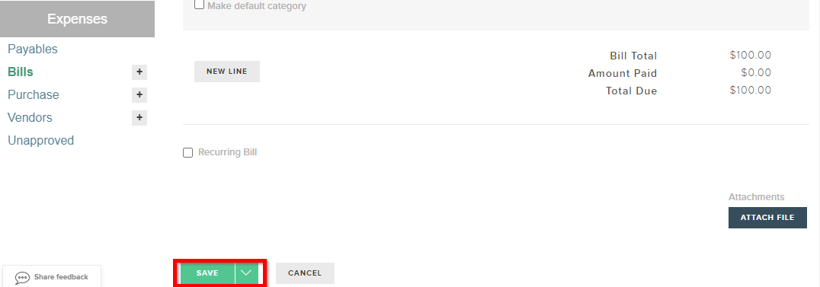The height and width of the screenshot is (287, 820).
Task: Click the plus icon beside Vendors
Action: (x=139, y=118)
